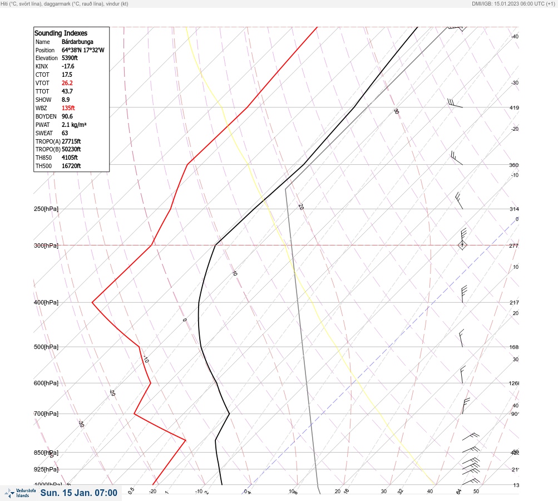Click the wind barb at 300 hPa
This screenshot has height=501, width=558.
click(463, 239)
